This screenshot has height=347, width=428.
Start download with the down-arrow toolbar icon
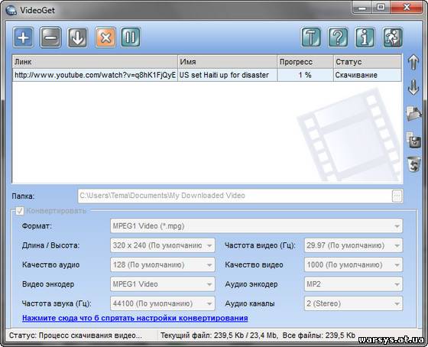[x=78, y=37]
